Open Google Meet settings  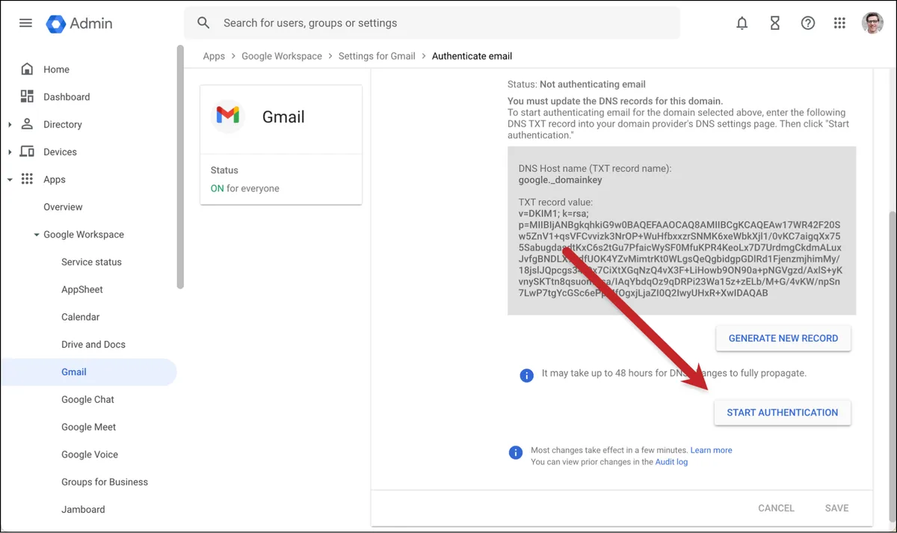[x=88, y=427]
